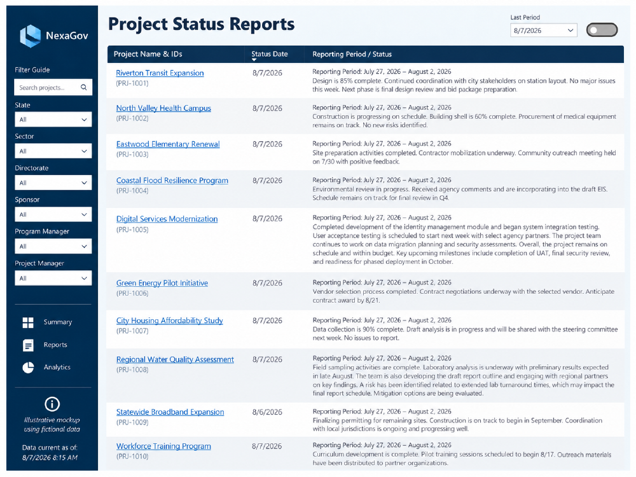
Task: Click the Summary grid icon
Action: (28, 322)
